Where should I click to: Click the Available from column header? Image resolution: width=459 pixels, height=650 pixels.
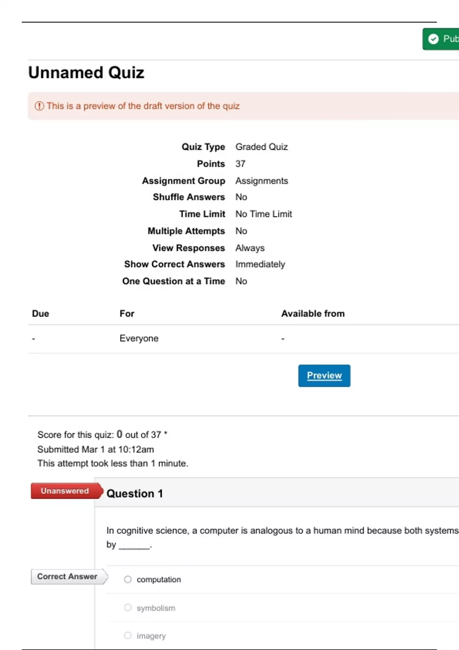click(x=313, y=314)
